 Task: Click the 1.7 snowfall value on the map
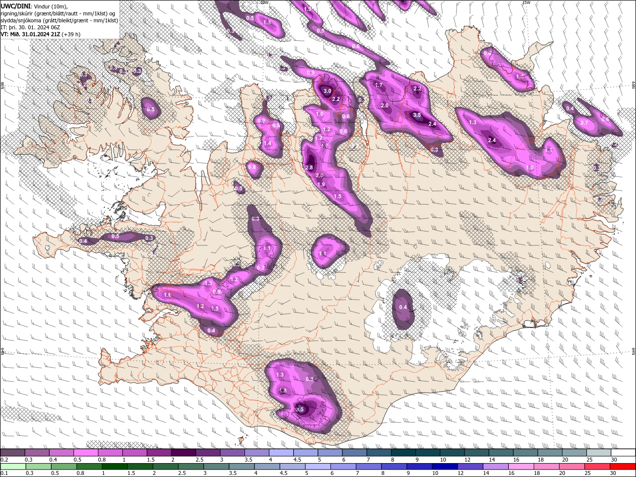tap(379, 85)
